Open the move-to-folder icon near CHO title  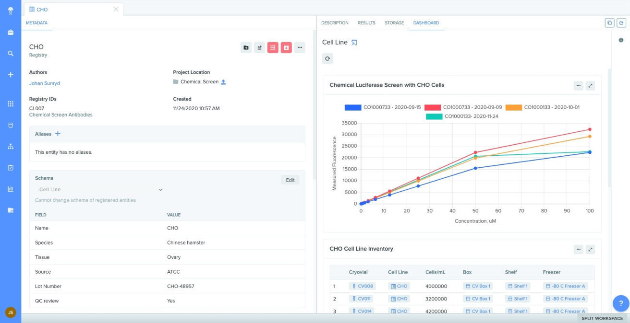[245, 47]
